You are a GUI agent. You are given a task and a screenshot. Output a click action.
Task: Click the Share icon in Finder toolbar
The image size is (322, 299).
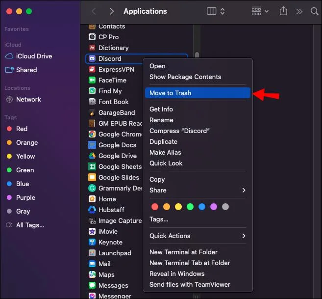(283, 11)
